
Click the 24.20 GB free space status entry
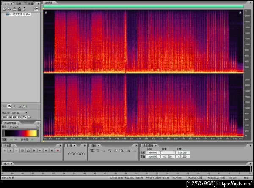coord(195,178)
